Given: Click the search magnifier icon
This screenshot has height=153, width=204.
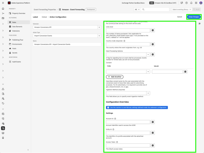Looking at the screenshot, I should click(143, 10).
